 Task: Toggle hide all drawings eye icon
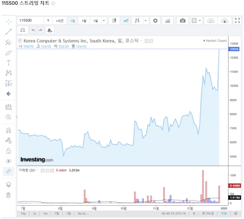coord(9,161)
